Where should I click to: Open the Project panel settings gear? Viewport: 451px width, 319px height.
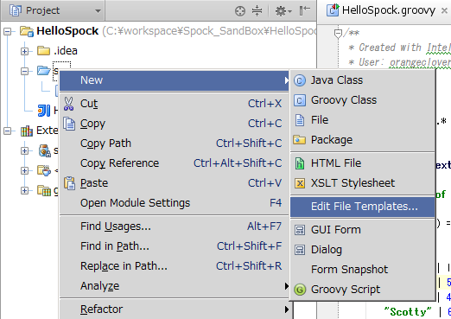283,11
